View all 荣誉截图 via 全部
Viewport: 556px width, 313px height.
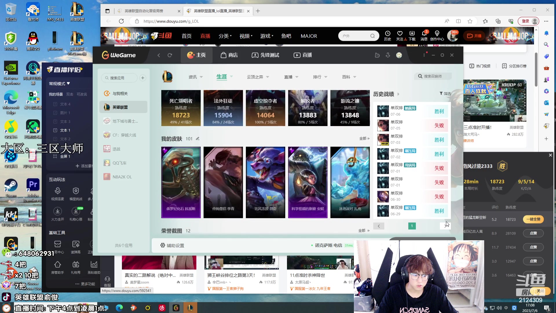(x=364, y=231)
